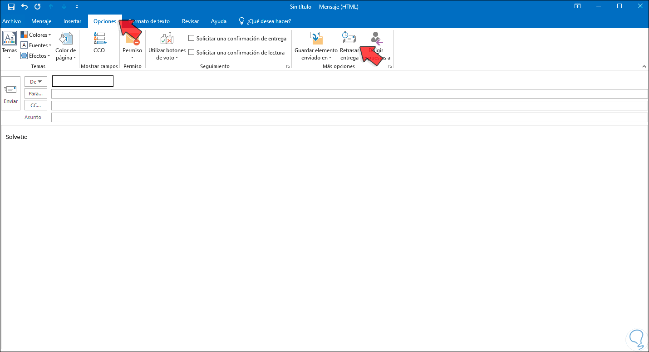
Task: Open the Revisar tab
Action: (x=190, y=21)
